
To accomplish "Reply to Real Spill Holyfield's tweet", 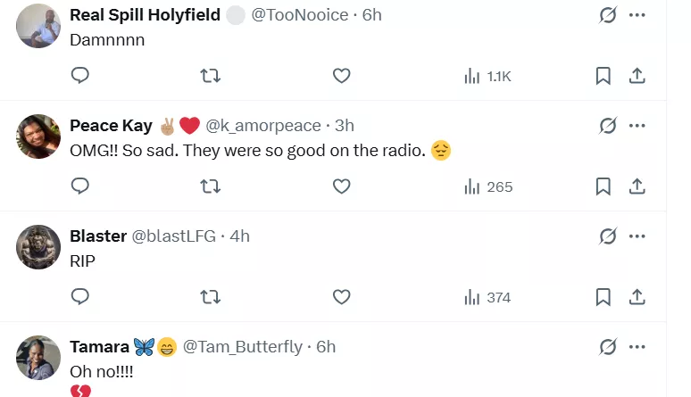I will click(x=80, y=76).
